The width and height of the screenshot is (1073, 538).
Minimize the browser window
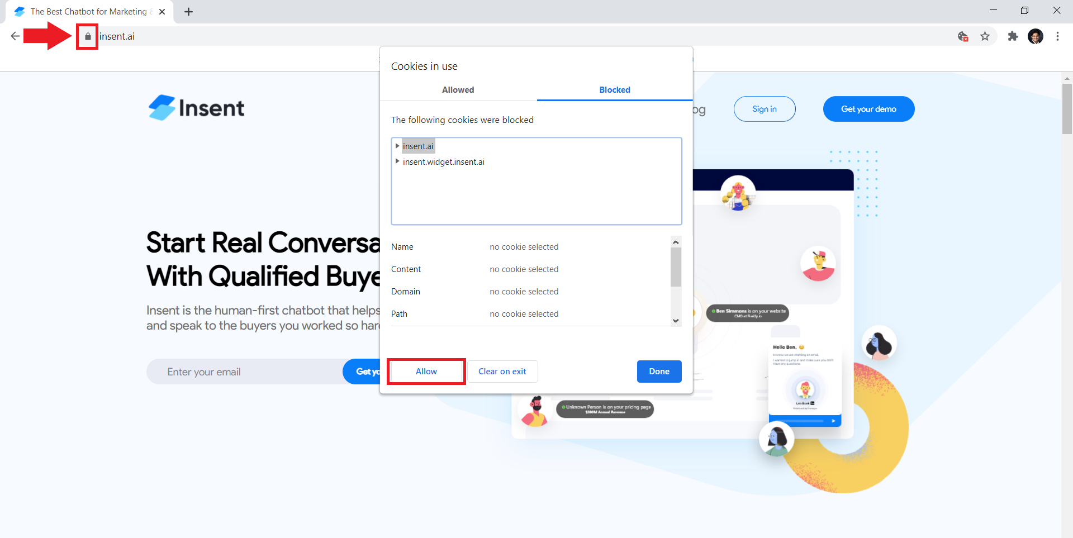pos(993,11)
